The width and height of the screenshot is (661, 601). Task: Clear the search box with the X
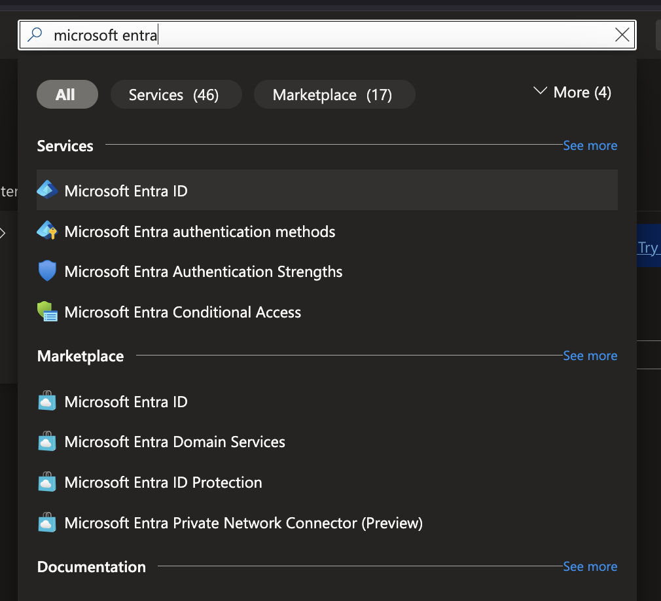pos(622,35)
